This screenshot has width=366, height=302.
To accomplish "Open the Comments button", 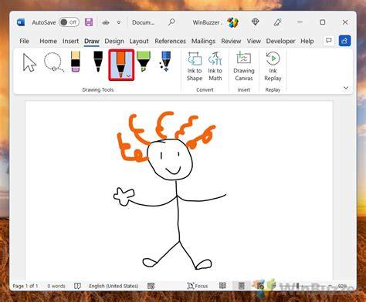I will pos(329,41).
